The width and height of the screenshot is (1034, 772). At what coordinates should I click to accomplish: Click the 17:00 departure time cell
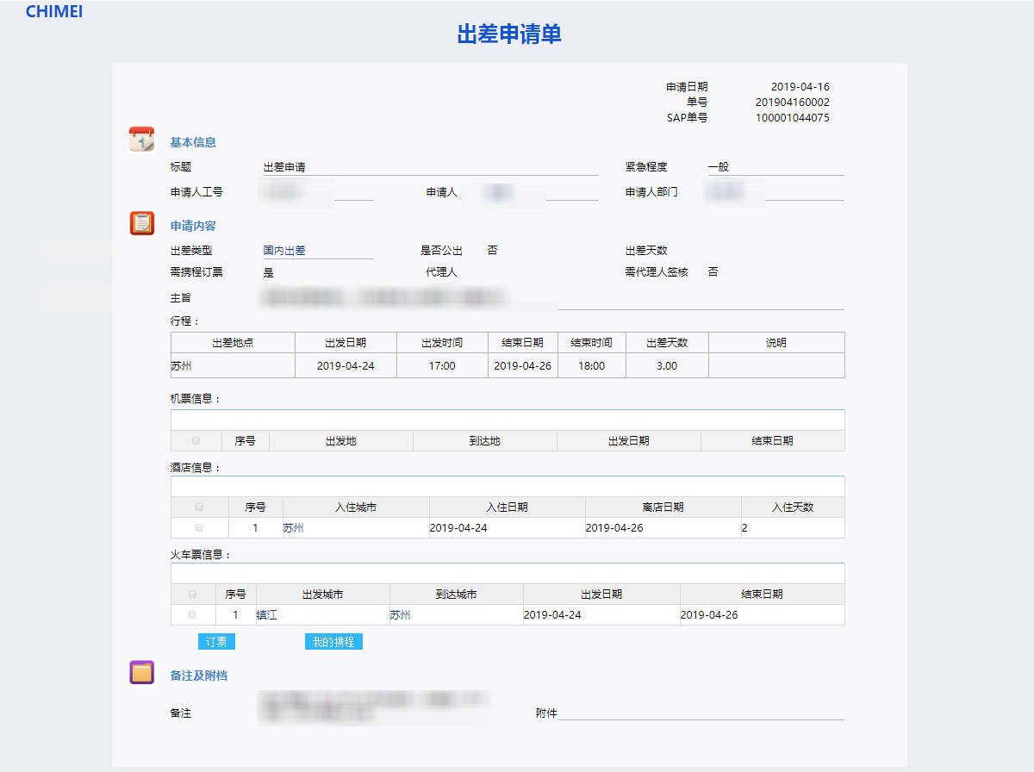coord(442,365)
